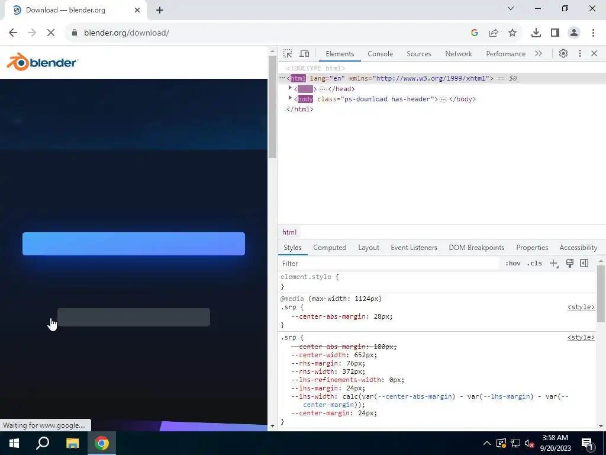Viewport: 606px width, 455px height.
Task: Show more DevTools tabs chevron
Action: [539, 53]
